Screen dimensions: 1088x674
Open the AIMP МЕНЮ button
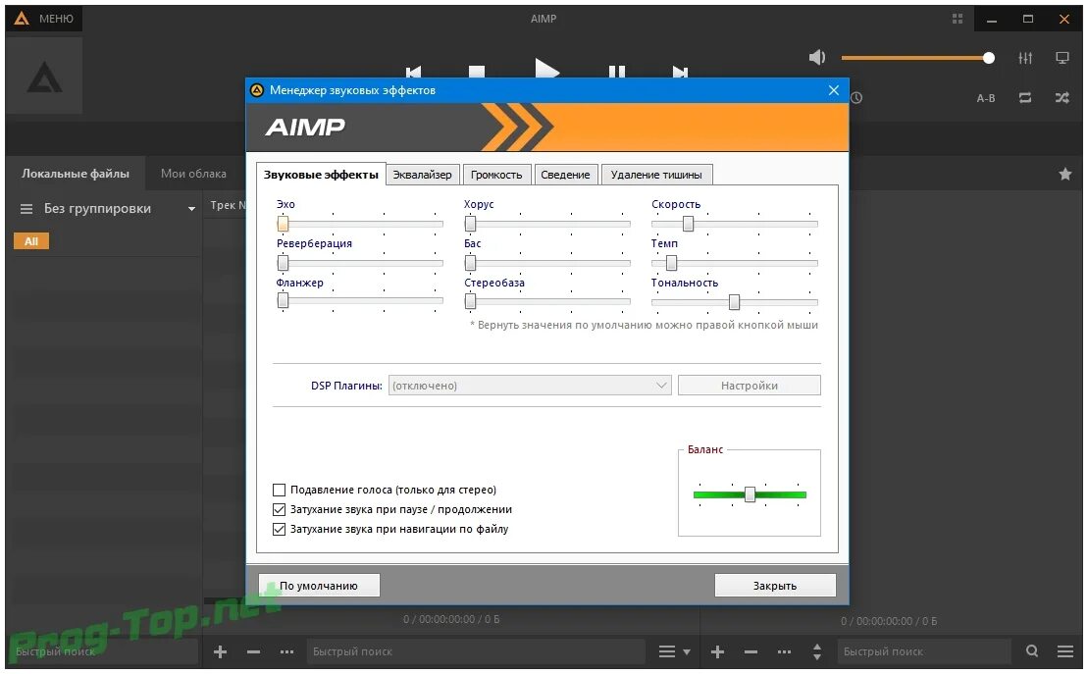pyautogui.click(x=44, y=19)
